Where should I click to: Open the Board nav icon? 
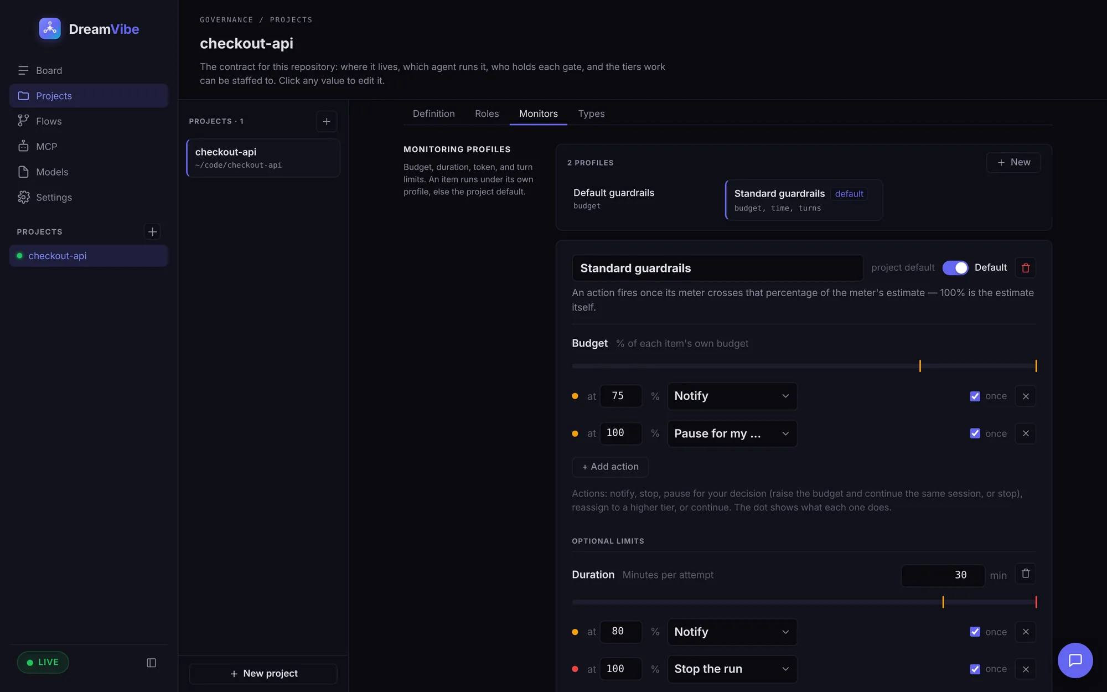tap(23, 70)
